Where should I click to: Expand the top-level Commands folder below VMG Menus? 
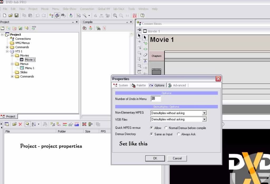click(7, 47)
